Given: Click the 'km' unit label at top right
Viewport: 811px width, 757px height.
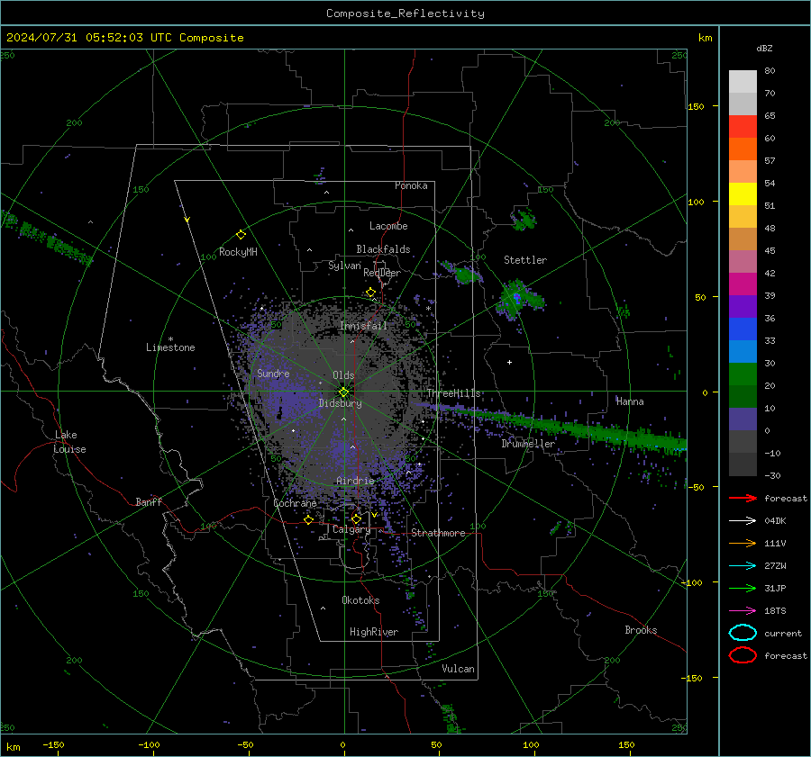Looking at the screenshot, I should 705,38.
